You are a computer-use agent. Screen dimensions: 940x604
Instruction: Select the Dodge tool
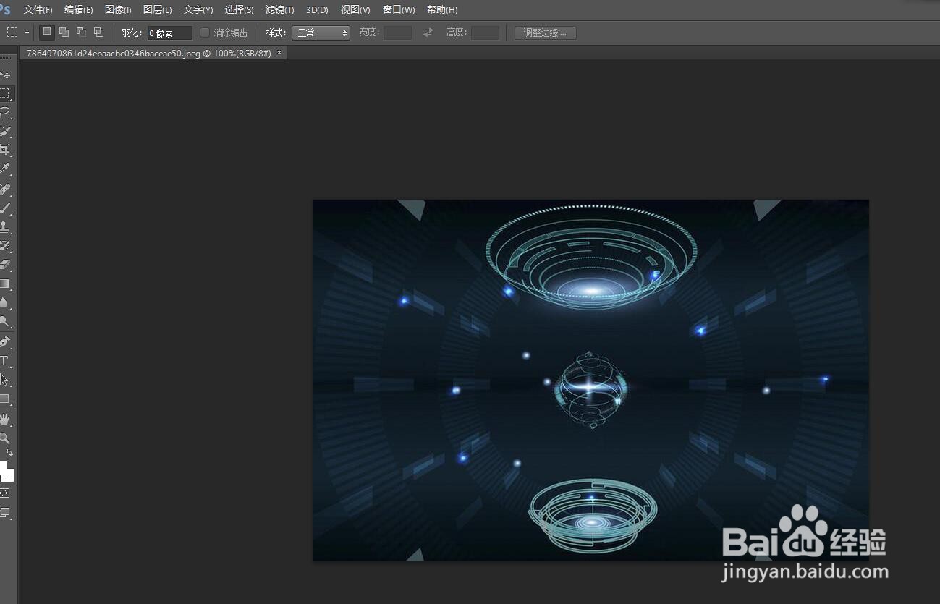point(6,321)
